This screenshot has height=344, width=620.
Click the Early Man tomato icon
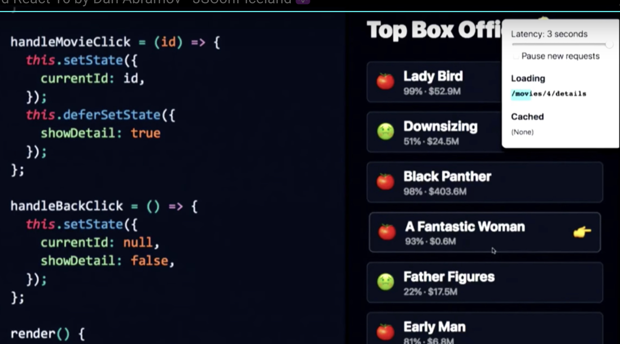(385, 332)
